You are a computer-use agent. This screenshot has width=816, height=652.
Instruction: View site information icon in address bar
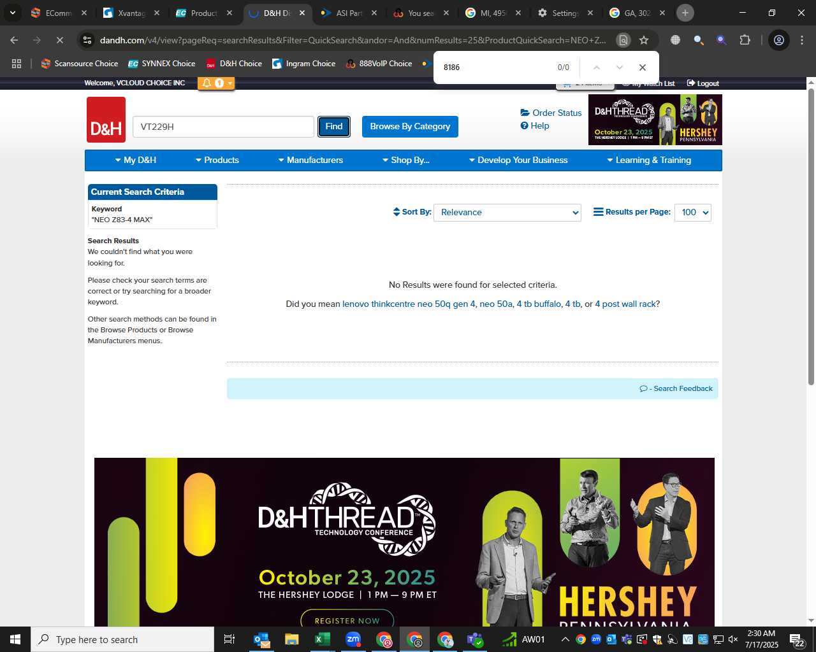tap(88, 40)
